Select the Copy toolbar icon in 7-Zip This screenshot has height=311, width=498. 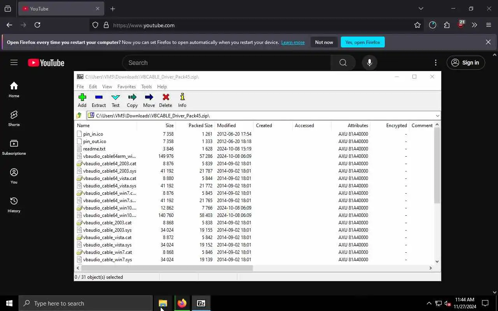[132, 100]
